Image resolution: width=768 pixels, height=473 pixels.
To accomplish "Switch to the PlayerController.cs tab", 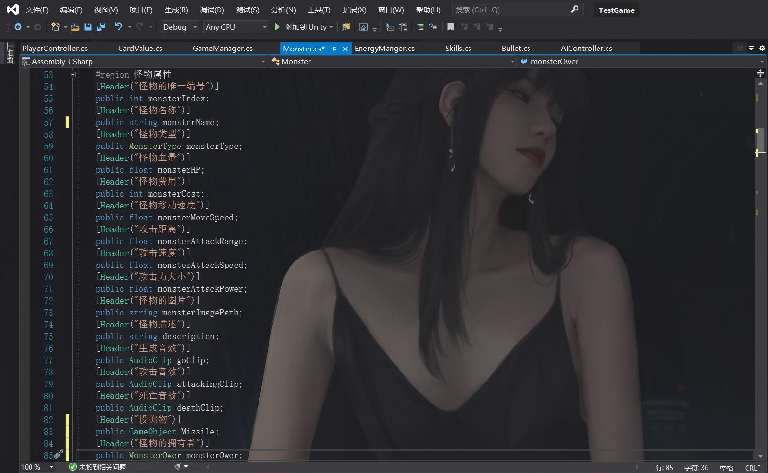I will (x=55, y=48).
